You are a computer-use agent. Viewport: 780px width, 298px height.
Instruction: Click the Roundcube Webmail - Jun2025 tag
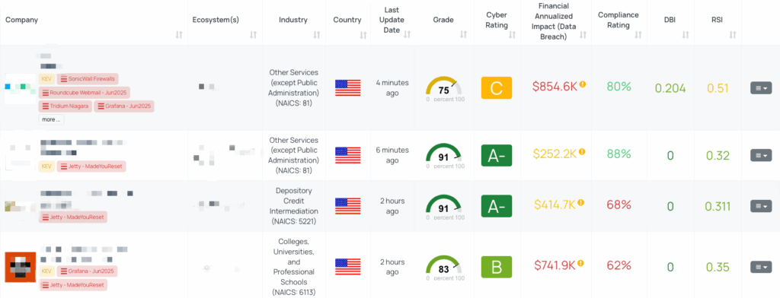(84, 93)
